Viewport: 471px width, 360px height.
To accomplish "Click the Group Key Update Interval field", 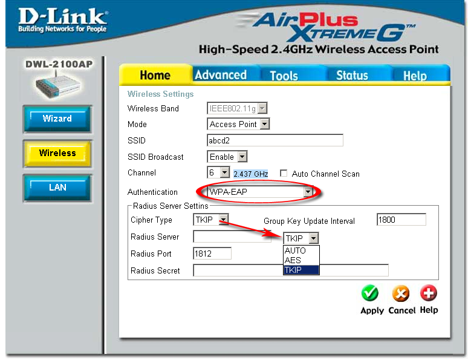I will click(x=401, y=220).
